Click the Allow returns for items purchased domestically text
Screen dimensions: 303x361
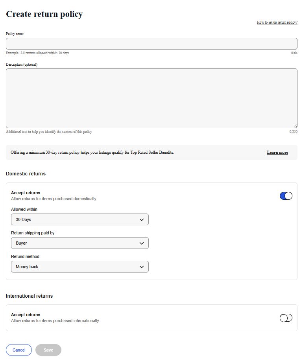(x=54, y=199)
